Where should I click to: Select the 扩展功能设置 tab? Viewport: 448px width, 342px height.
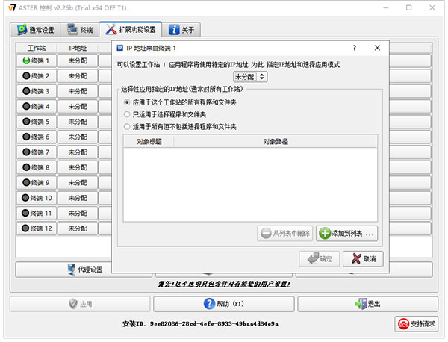131,29
